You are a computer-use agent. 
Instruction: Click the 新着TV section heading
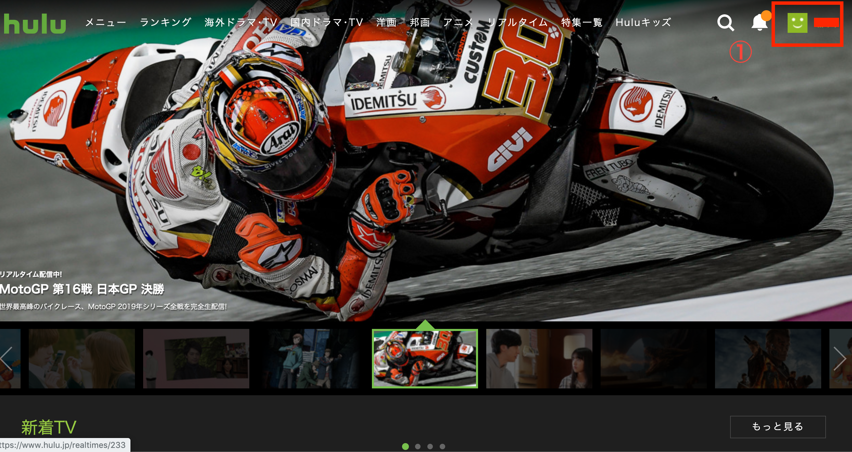[49, 427]
